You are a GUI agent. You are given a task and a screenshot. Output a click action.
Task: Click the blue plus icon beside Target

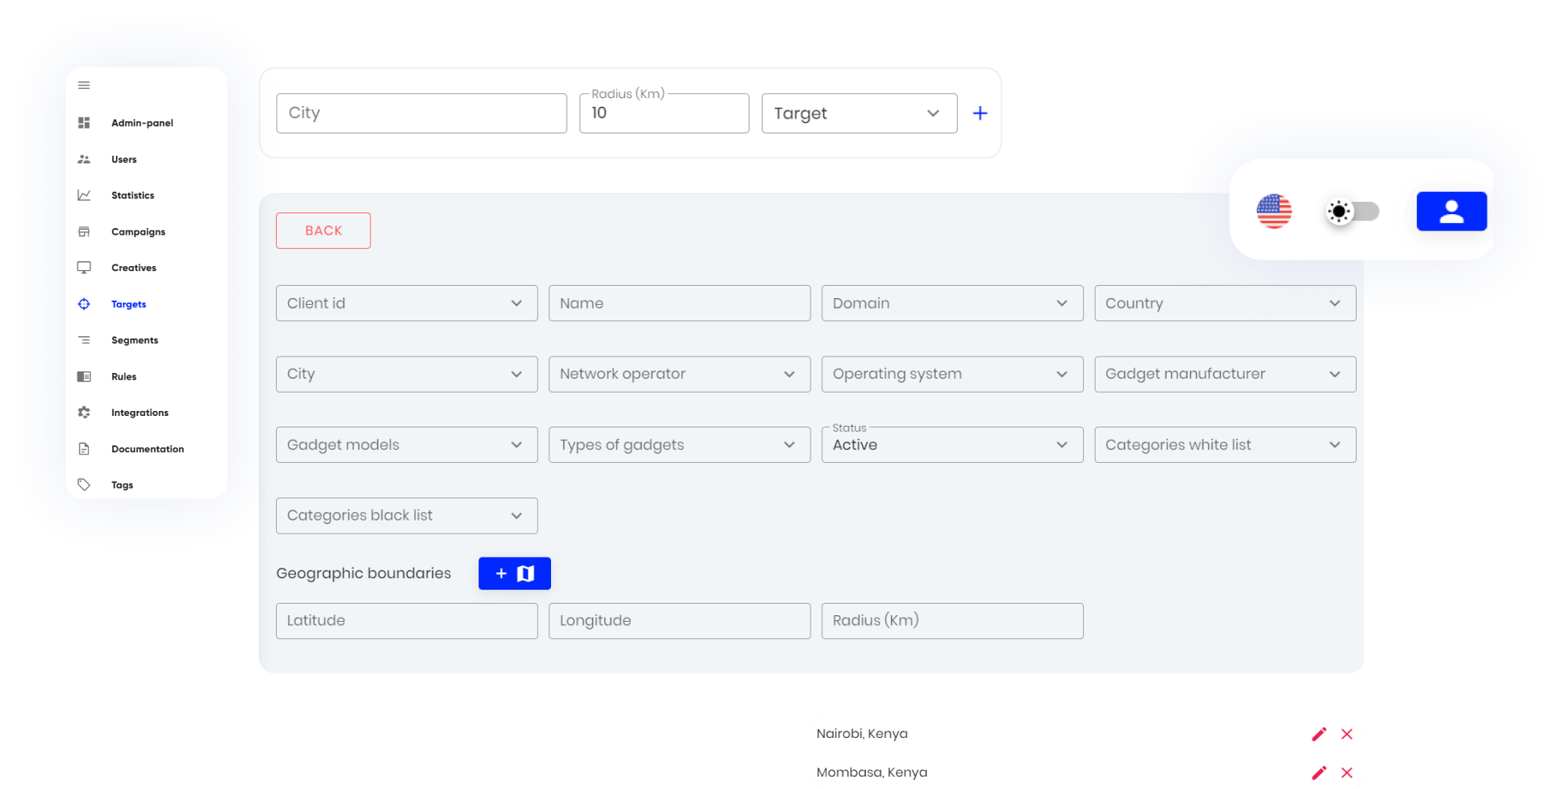pyautogui.click(x=980, y=114)
